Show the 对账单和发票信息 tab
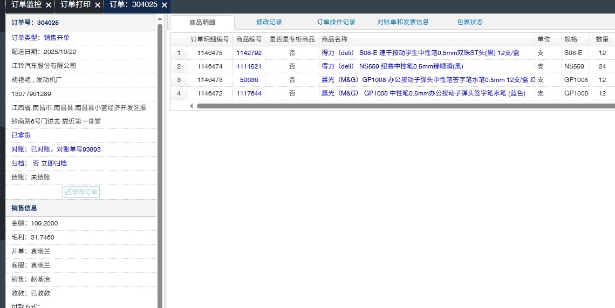This screenshot has width=615, height=308. pos(403,22)
